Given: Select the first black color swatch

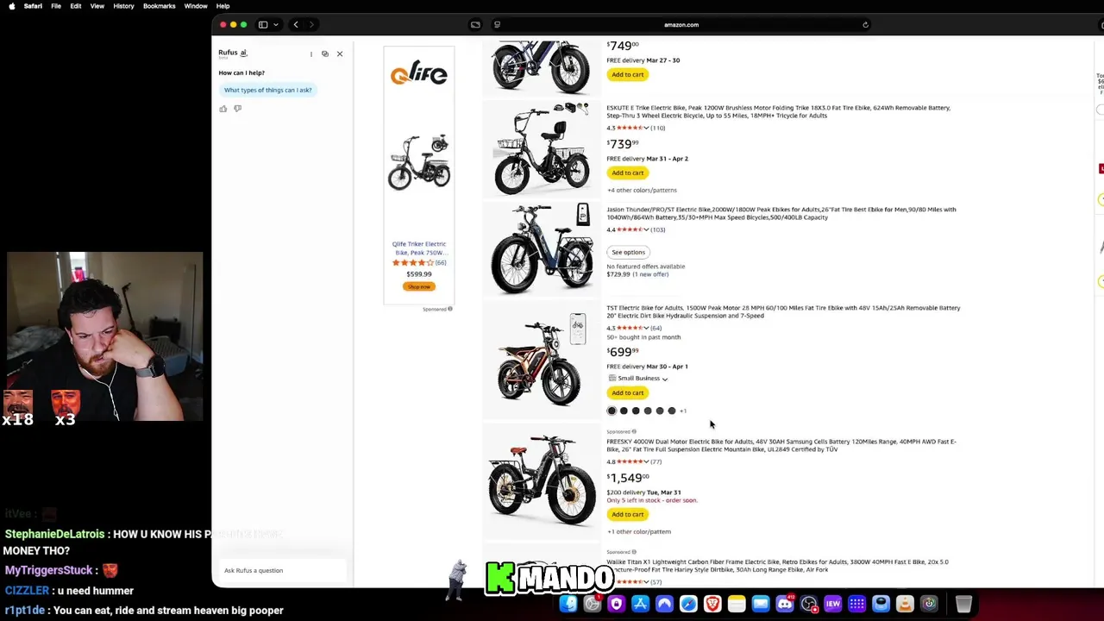Looking at the screenshot, I should pyautogui.click(x=612, y=411).
